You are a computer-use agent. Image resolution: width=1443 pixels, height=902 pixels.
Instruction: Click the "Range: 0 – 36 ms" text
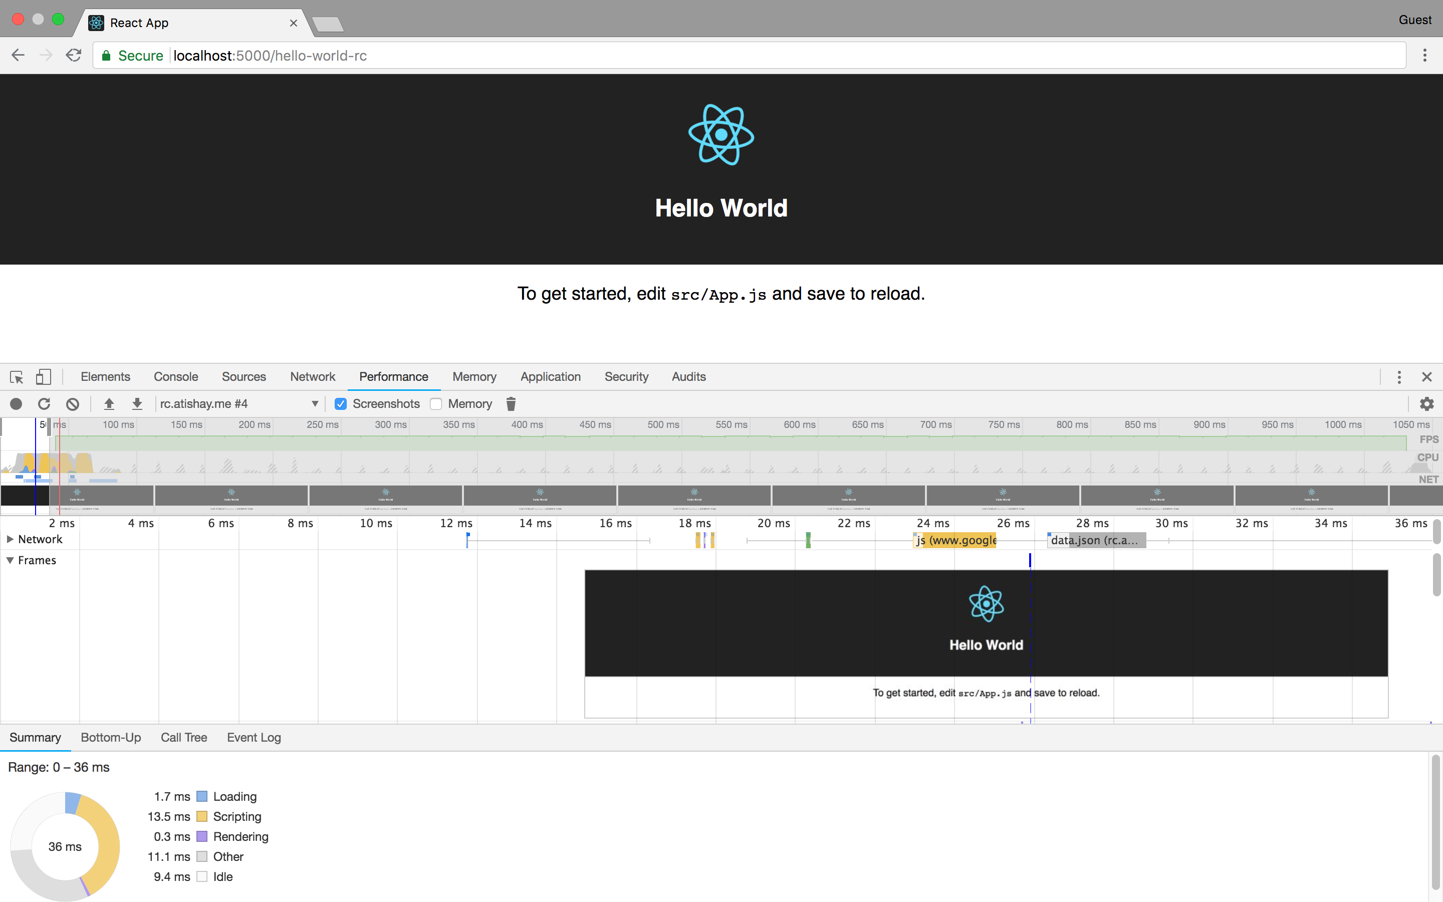point(59,767)
